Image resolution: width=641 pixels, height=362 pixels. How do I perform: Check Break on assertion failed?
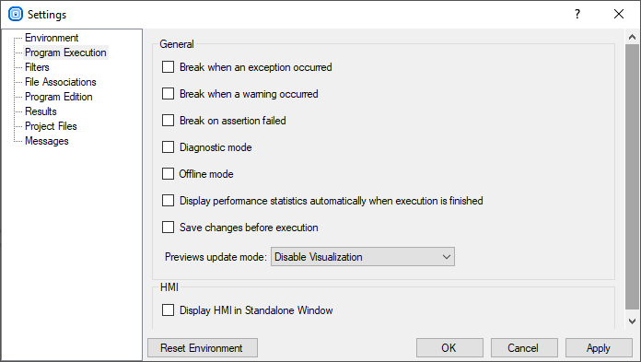(168, 121)
